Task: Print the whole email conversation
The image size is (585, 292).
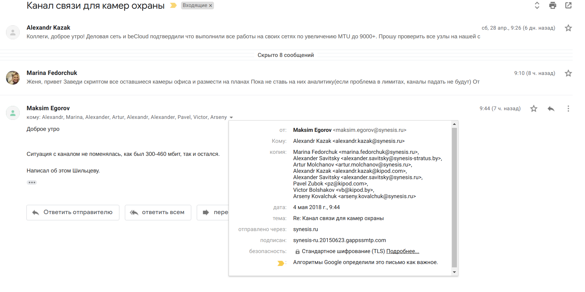Action: click(553, 5)
